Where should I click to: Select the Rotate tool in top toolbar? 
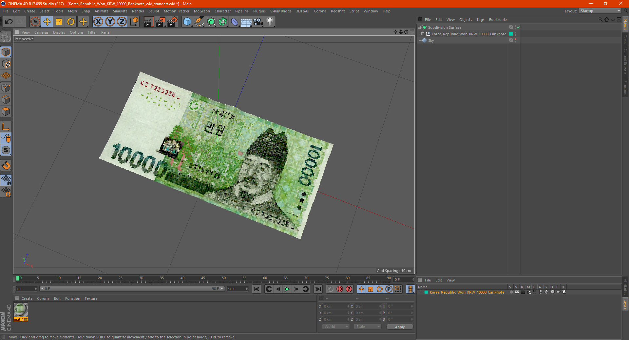click(71, 22)
